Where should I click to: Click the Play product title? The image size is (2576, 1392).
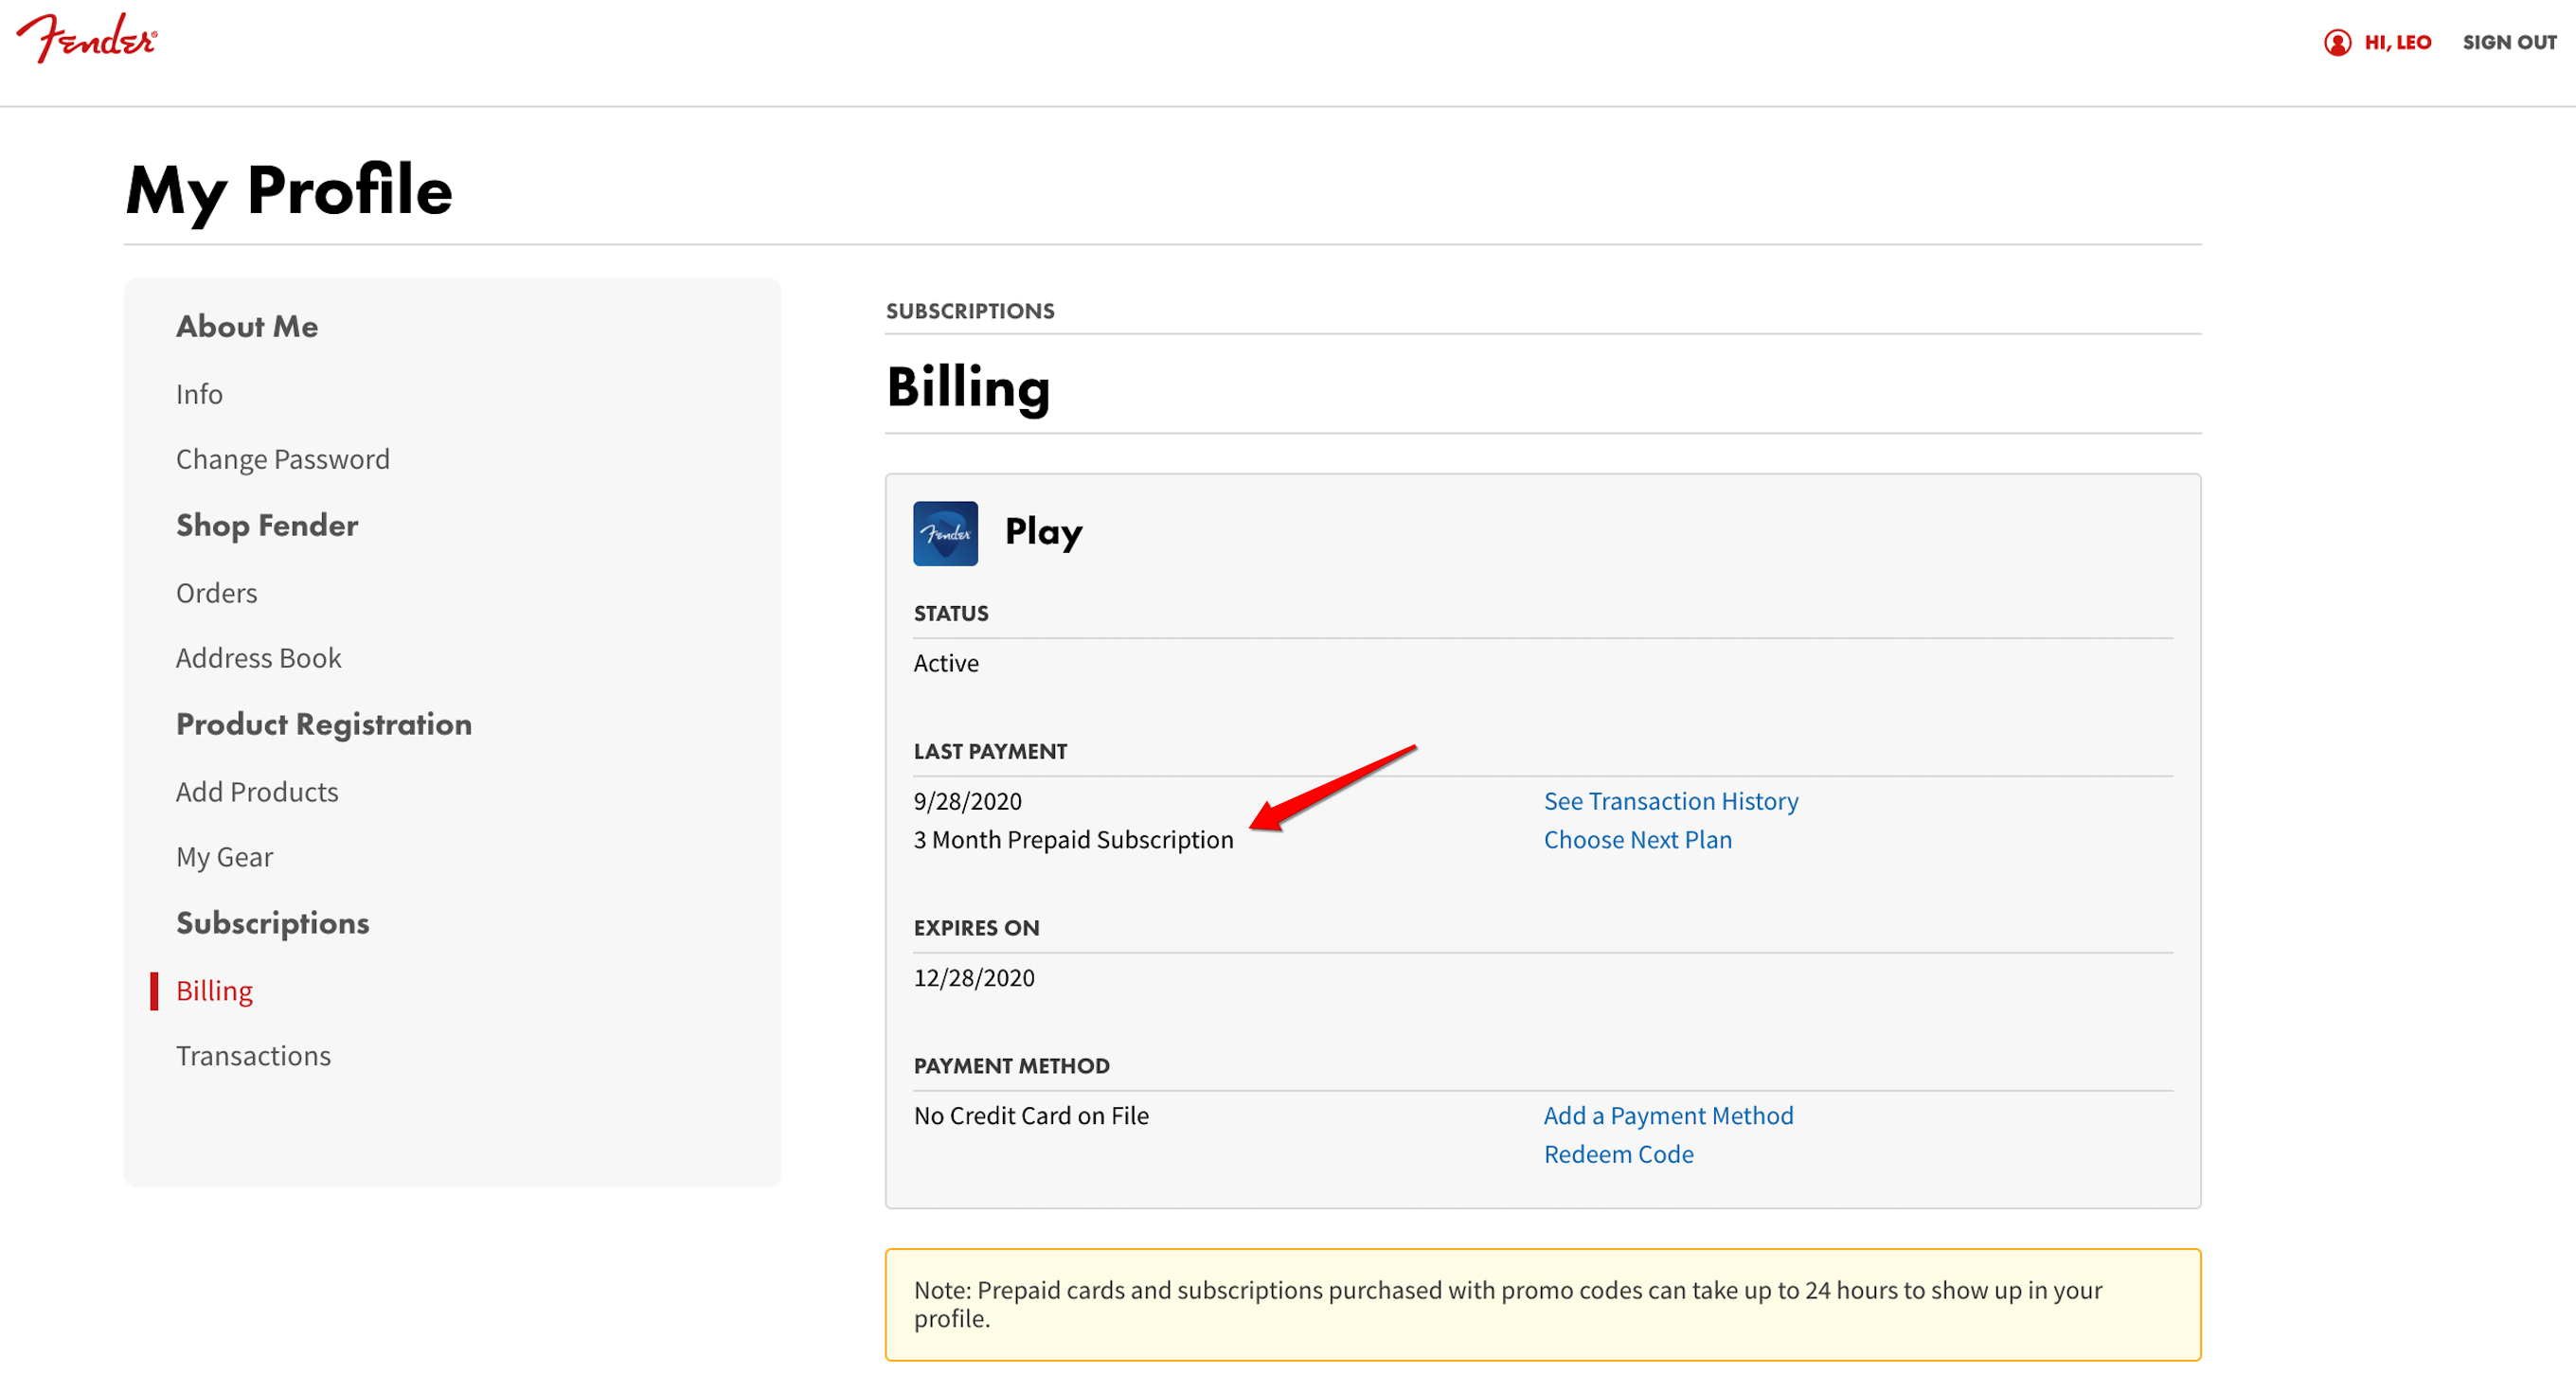pyautogui.click(x=1043, y=532)
